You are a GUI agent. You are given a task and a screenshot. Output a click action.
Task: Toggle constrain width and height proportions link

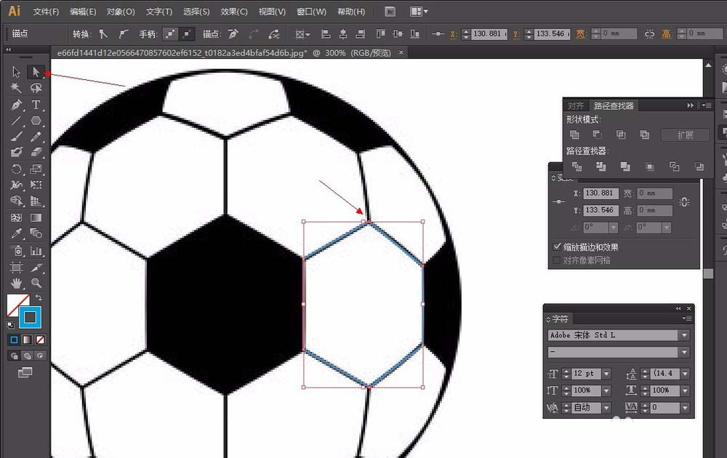coord(683,202)
